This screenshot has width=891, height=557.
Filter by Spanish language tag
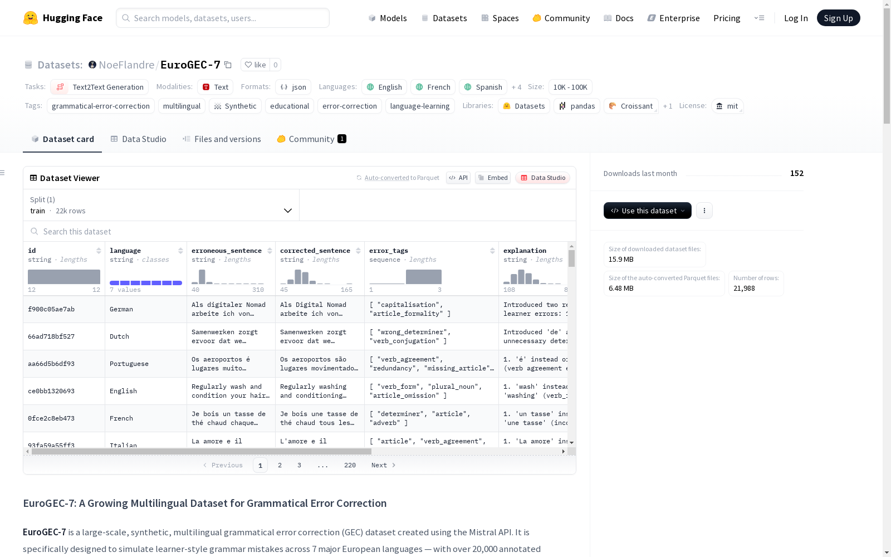coord(483,87)
